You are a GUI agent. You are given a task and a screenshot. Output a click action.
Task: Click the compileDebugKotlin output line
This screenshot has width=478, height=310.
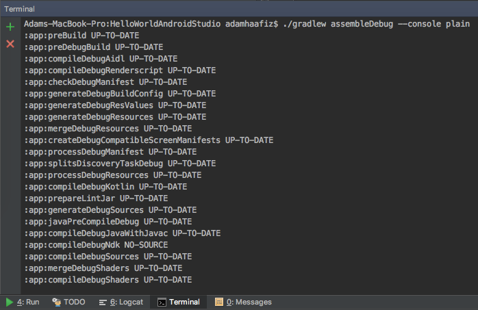tap(105, 187)
